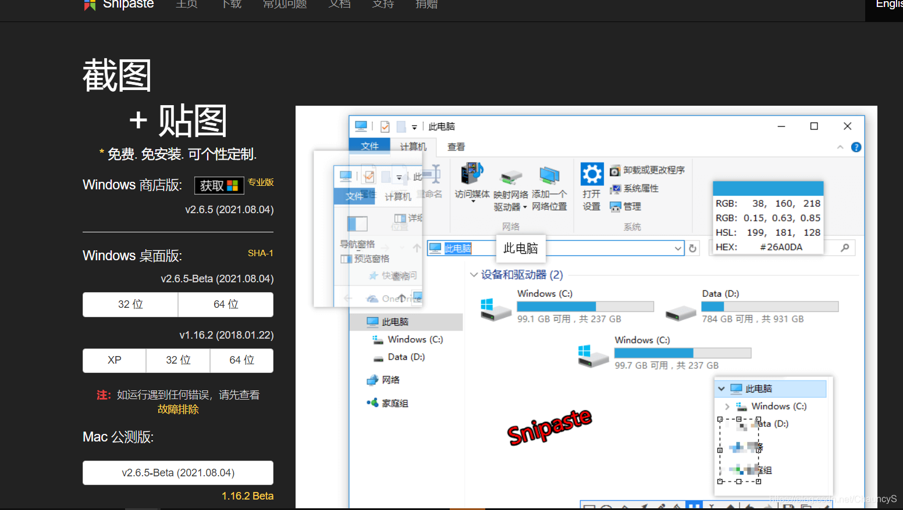The image size is (903, 510).
Task: Click 管理 in the ribbon
Action: [x=625, y=206]
